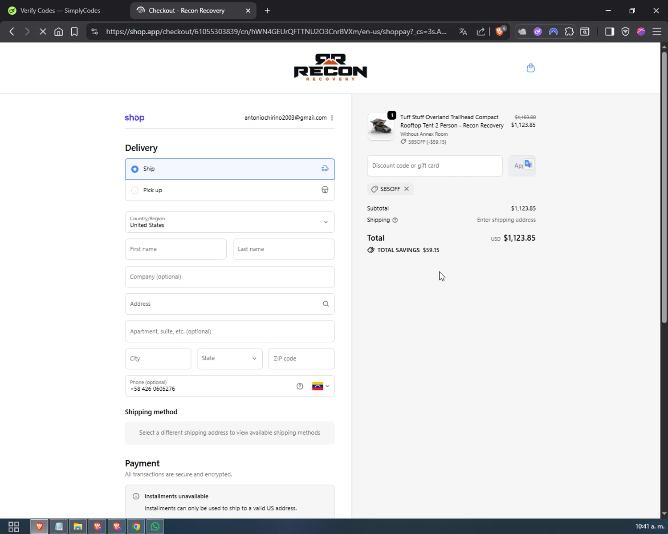This screenshot has height=534, width=668.
Task: Open Brave Shields lion icon
Action: pos(500,31)
